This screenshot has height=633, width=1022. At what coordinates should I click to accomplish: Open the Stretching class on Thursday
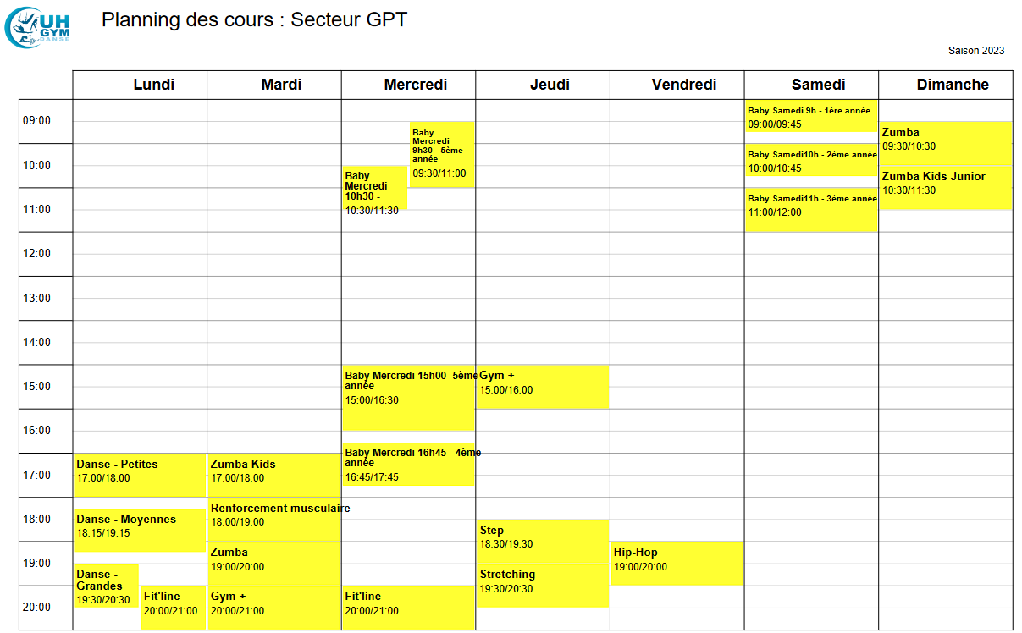(542, 585)
